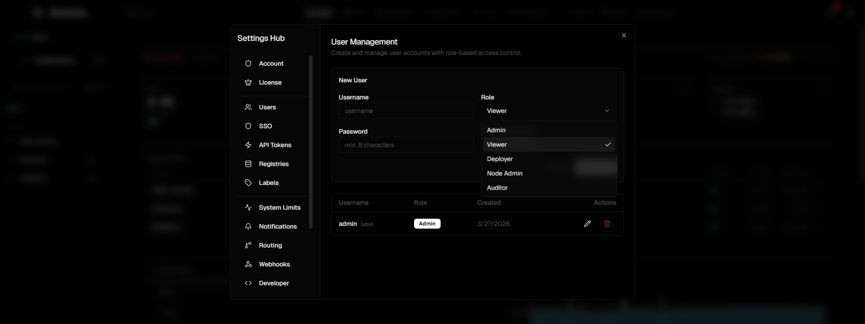Click the User Management heading

[x=364, y=42]
